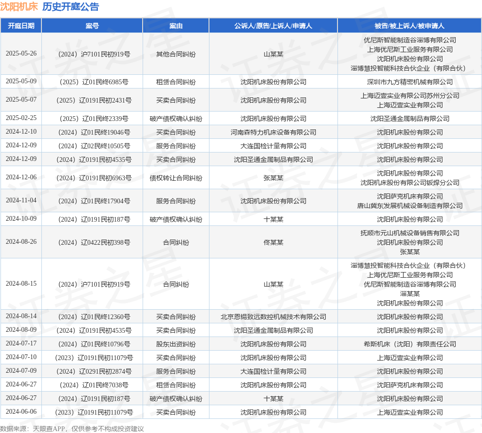Screen dimensions: 482x433
Task: Click defendant 希斯机床（沈阳）有限责任公司
Action: [x=410, y=344]
